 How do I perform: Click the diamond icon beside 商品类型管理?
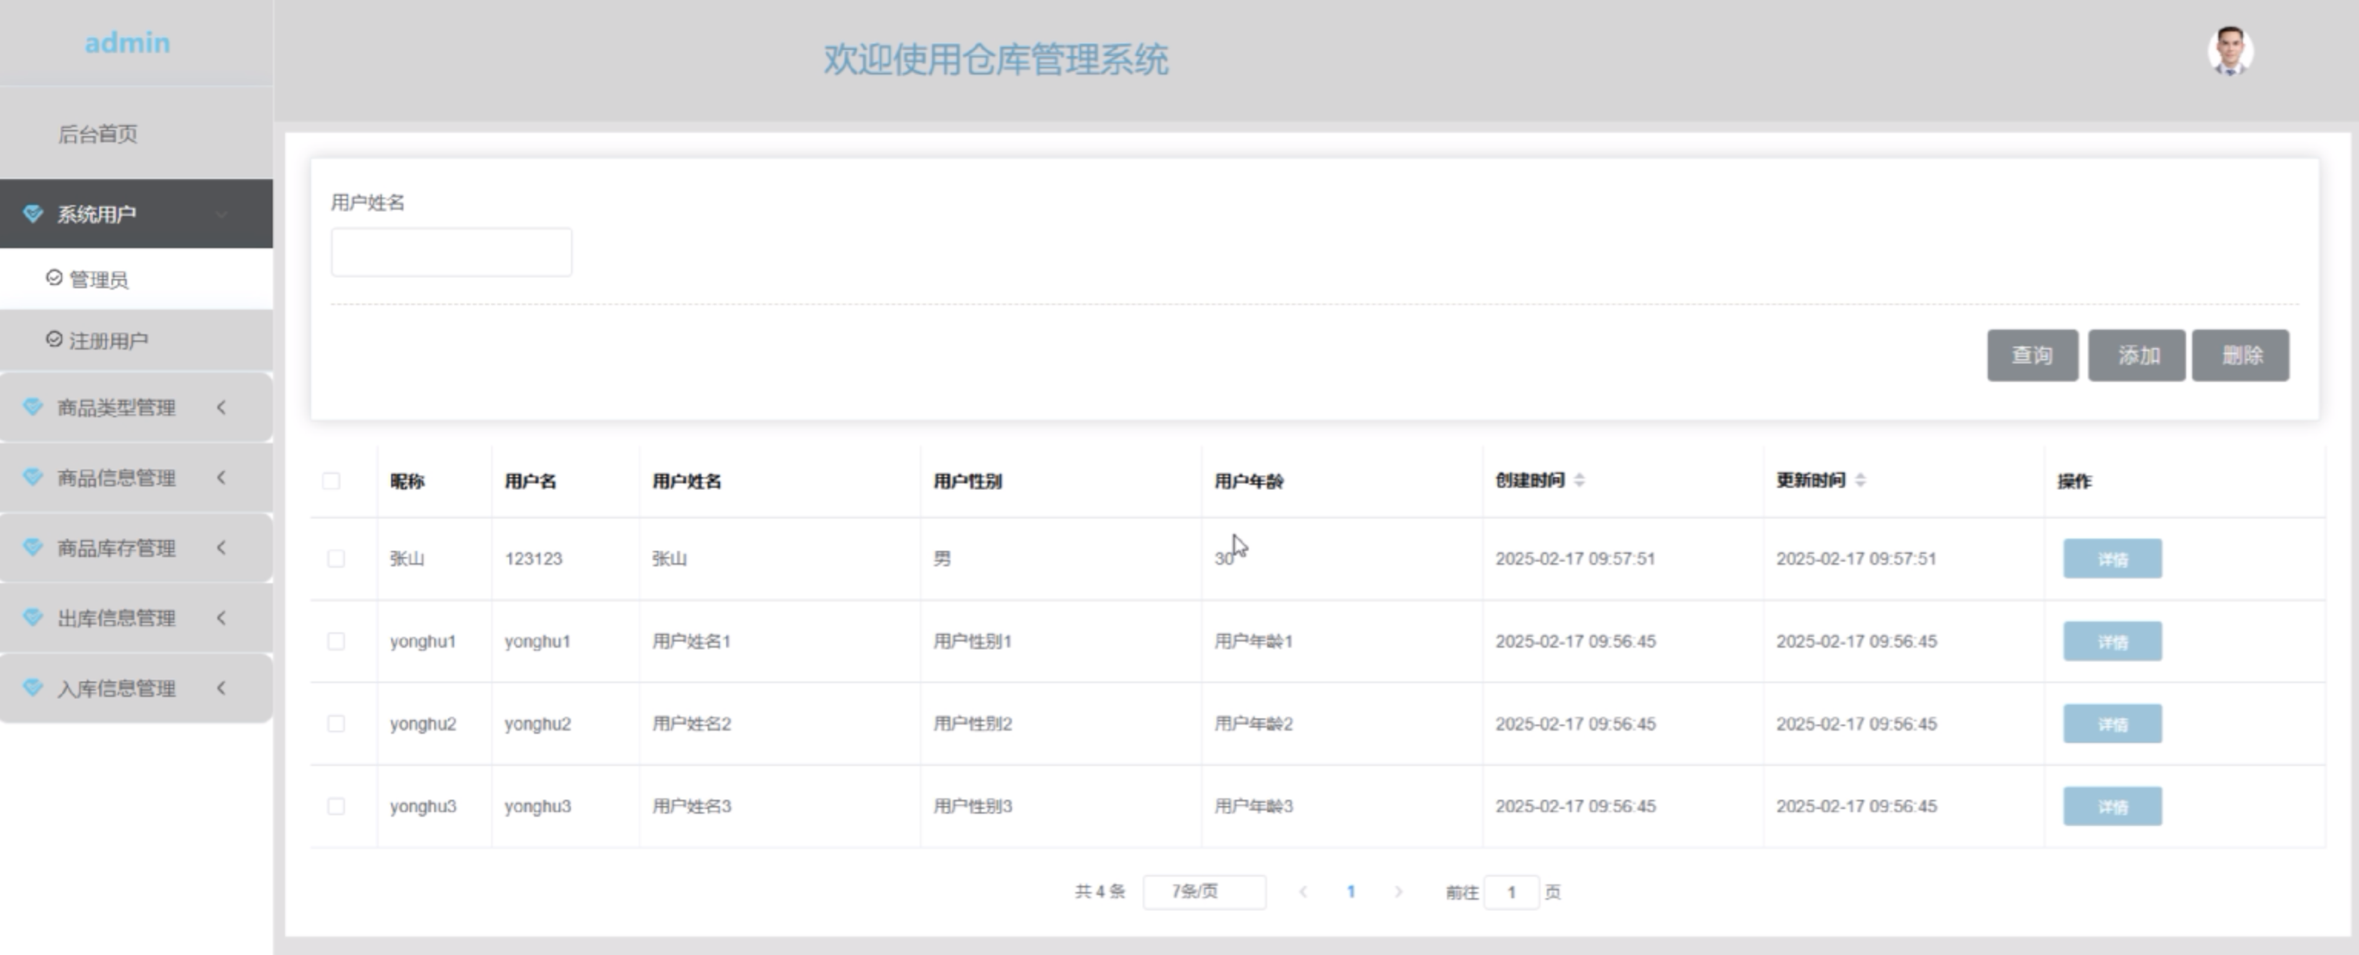pos(33,406)
